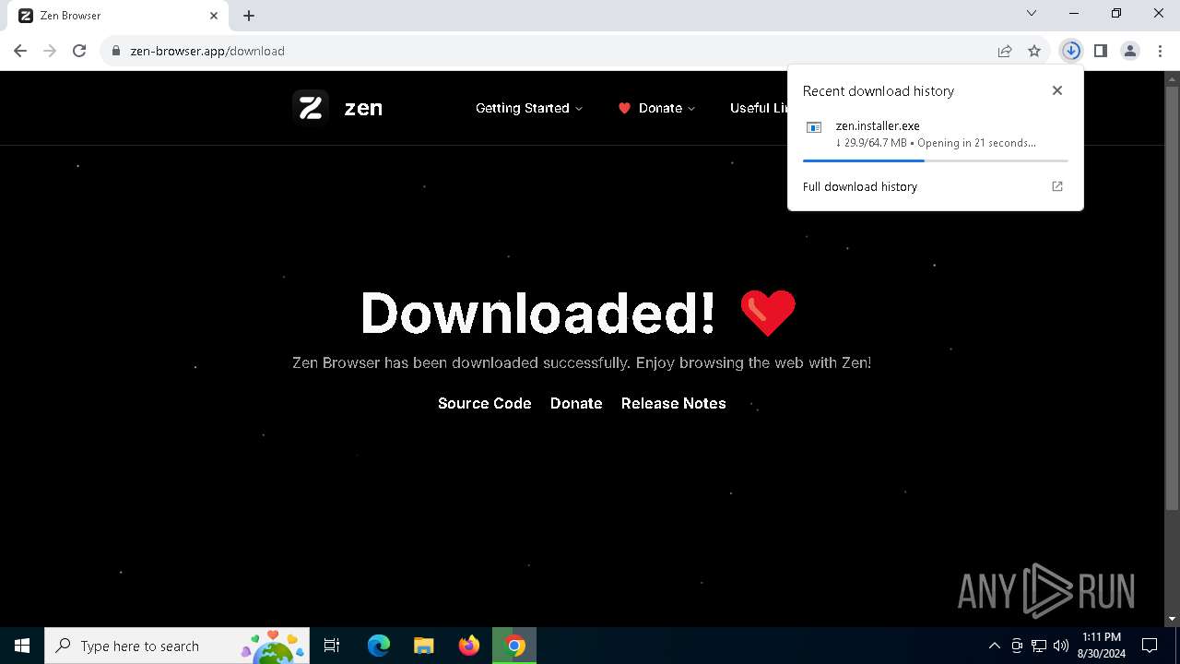Click the zen.installer.exe file name
The image size is (1180, 664).
[x=878, y=125]
